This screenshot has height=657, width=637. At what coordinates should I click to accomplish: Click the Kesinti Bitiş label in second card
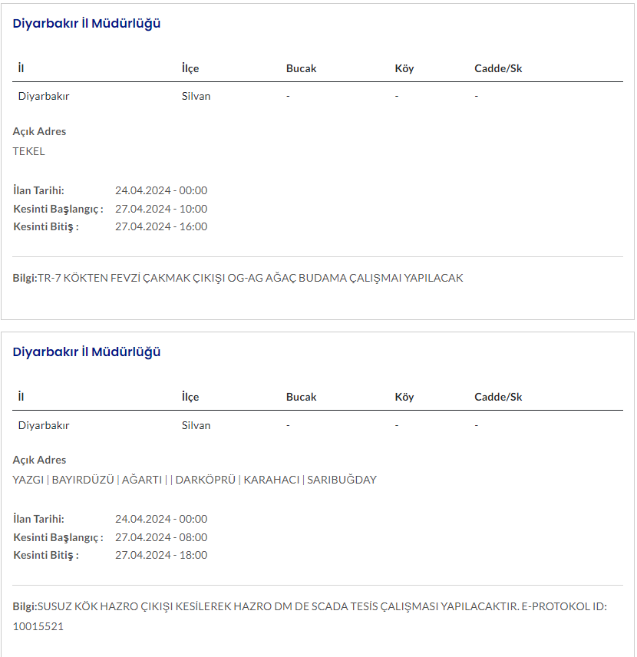(x=46, y=555)
